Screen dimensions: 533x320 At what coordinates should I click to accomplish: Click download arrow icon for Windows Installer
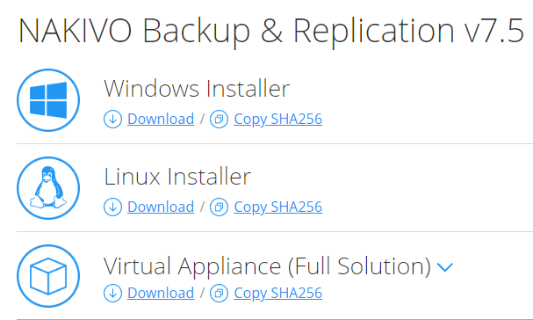coord(113,120)
